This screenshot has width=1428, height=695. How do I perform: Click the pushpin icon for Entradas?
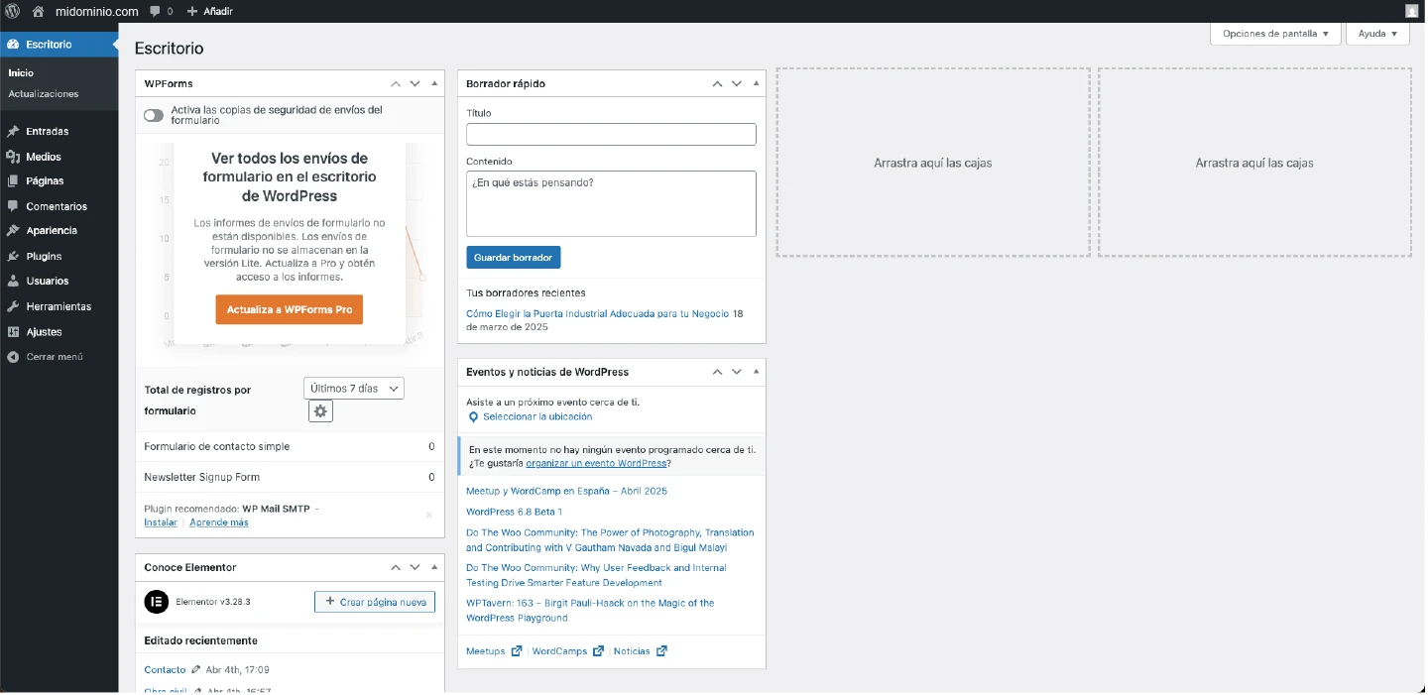tap(13, 131)
